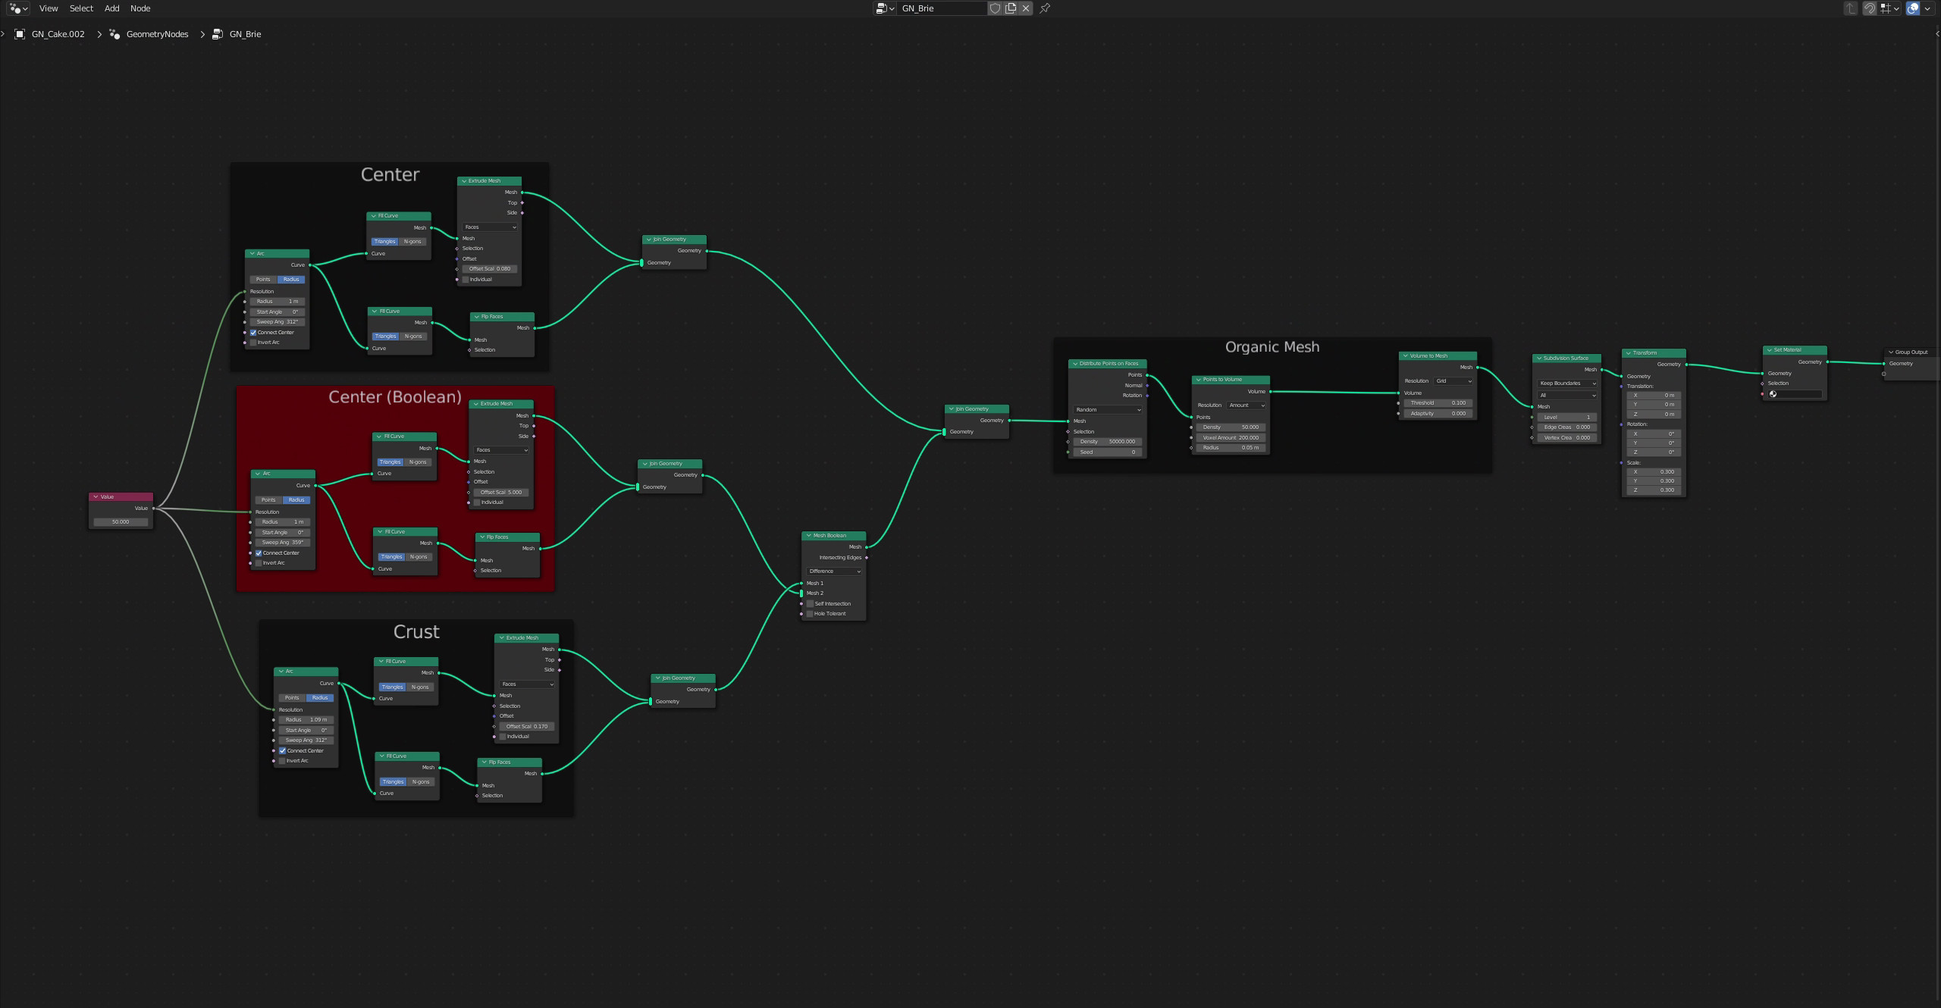
Task: Click the Points mode button on Center Arc
Action: (x=263, y=279)
